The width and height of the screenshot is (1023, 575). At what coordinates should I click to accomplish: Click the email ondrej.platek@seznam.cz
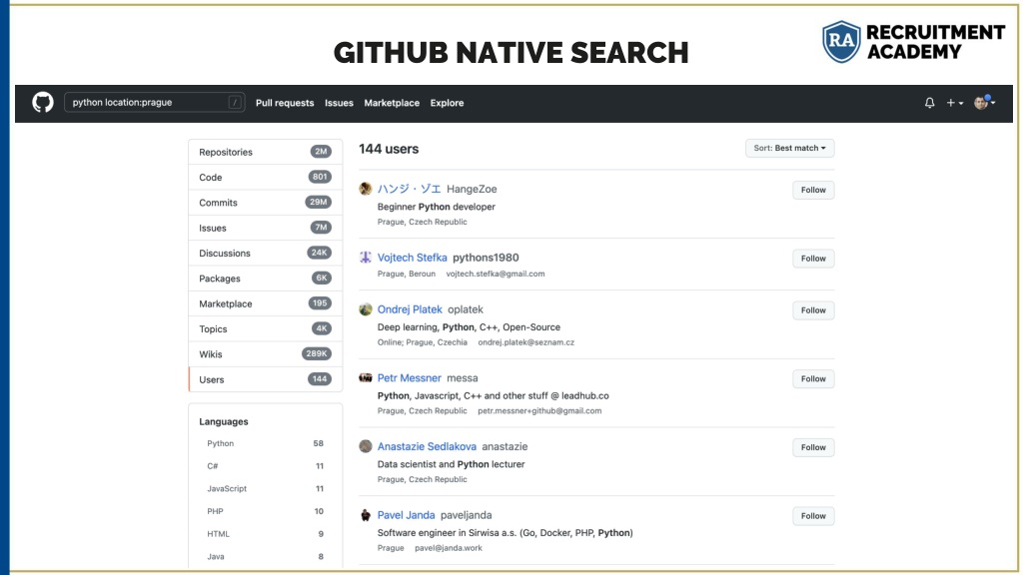click(x=525, y=342)
